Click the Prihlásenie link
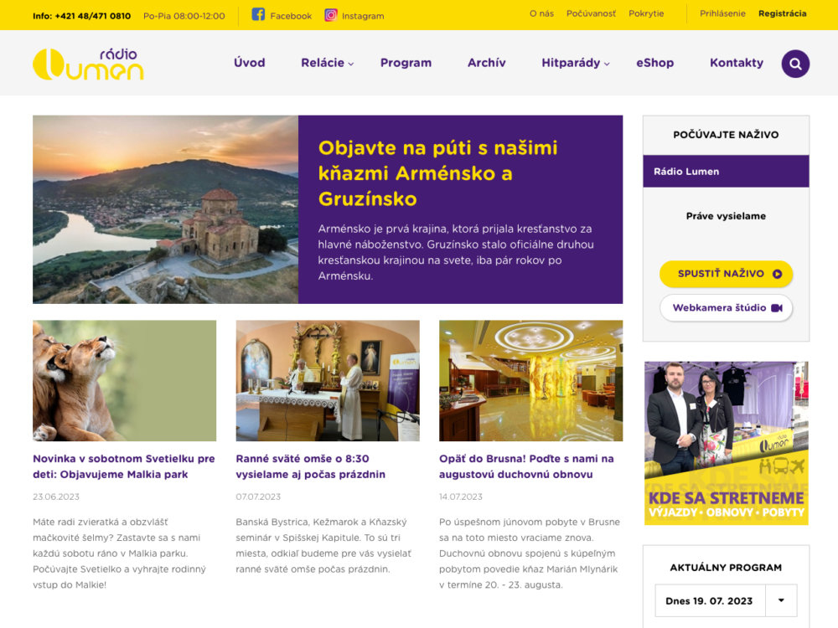 pos(722,14)
